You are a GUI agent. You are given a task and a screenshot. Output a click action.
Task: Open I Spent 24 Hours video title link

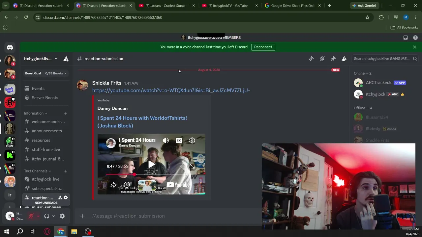point(142,122)
